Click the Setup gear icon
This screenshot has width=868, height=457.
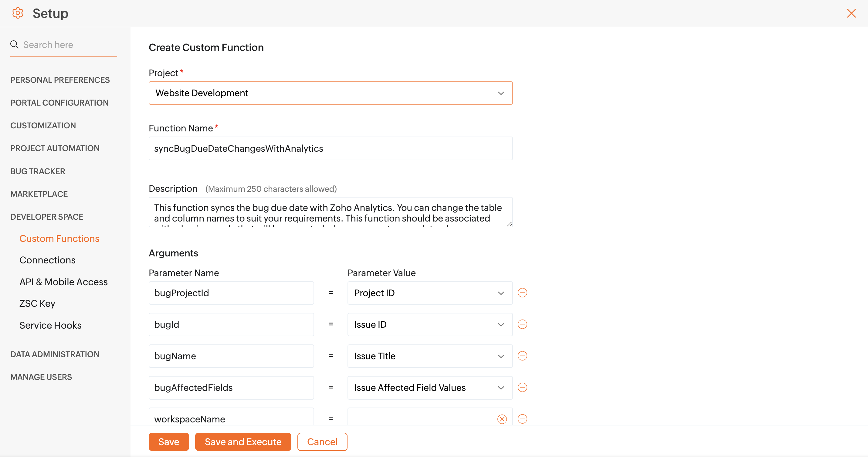(18, 13)
